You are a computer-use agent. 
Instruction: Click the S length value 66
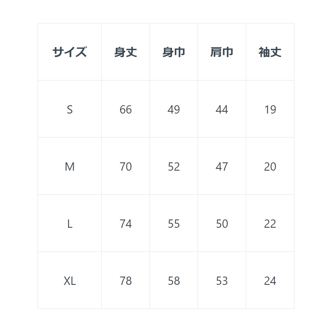(125, 109)
